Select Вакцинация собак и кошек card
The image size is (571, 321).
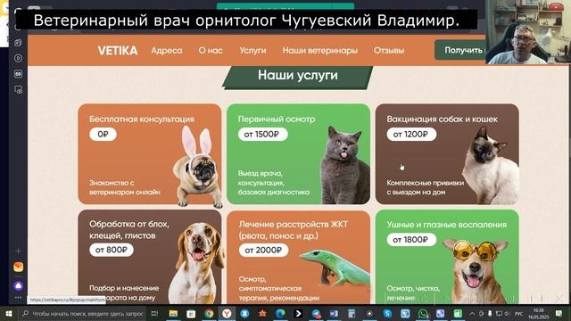447,154
